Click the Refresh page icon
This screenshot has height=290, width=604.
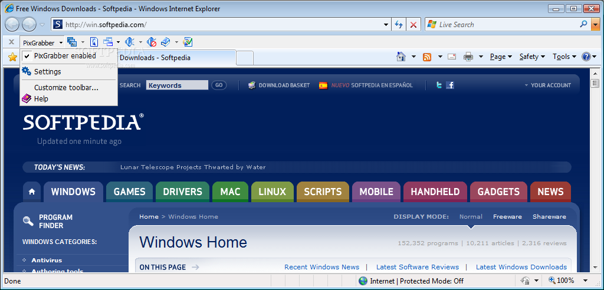[399, 25]
